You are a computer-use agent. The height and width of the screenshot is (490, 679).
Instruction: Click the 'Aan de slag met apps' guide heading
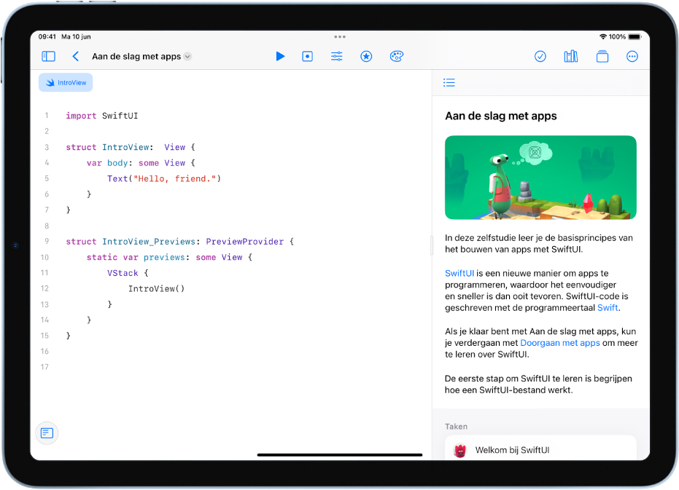[501, 116]
